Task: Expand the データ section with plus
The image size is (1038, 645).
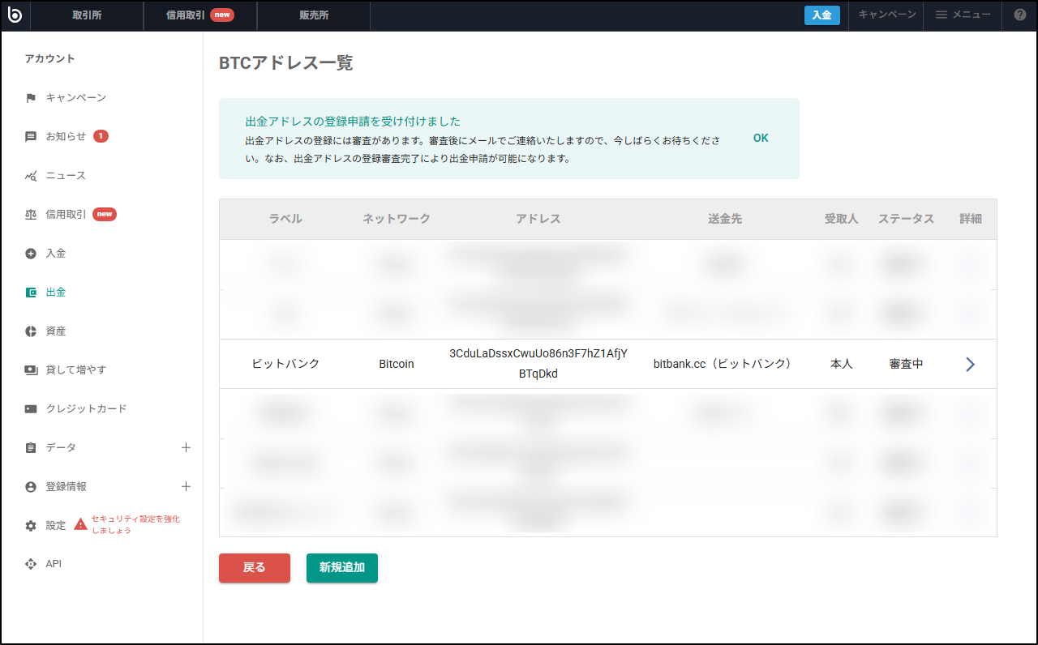Action: (186, 447)
